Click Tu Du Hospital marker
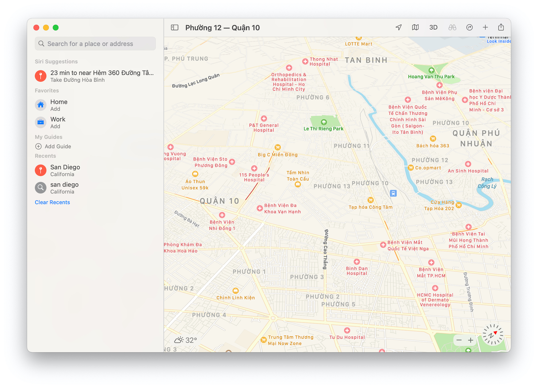This screenshot has width=538, height=388. (x=347, y=330)
